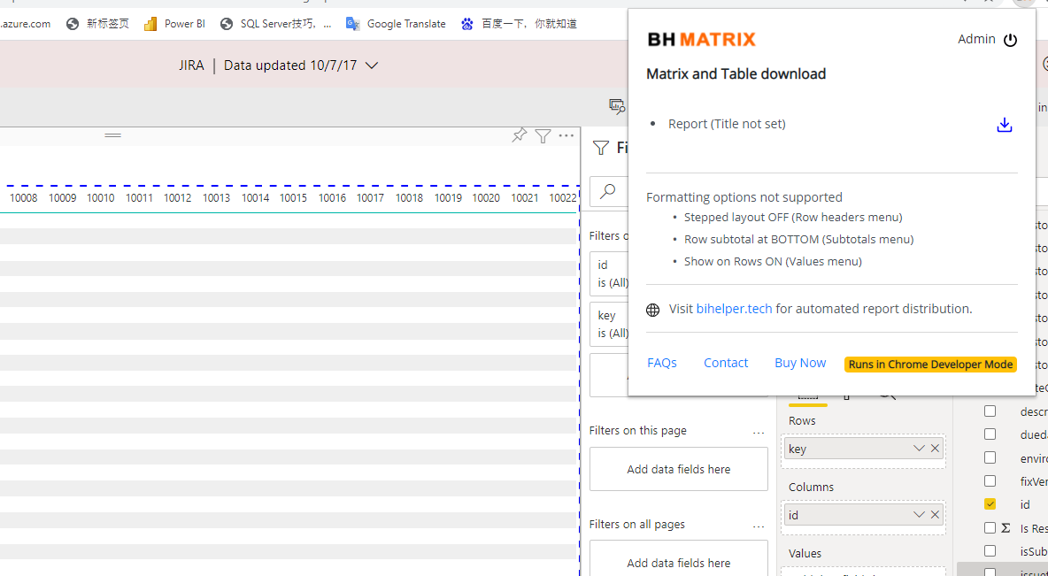The width and height of the screenshot is (1048, 576).
Task: Click the Columns well label
Action: point(812,487)
